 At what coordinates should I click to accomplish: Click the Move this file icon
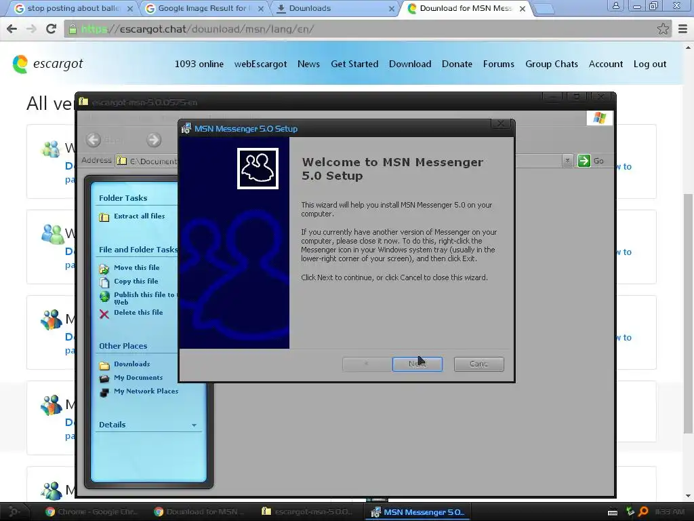tap(104, 269)
